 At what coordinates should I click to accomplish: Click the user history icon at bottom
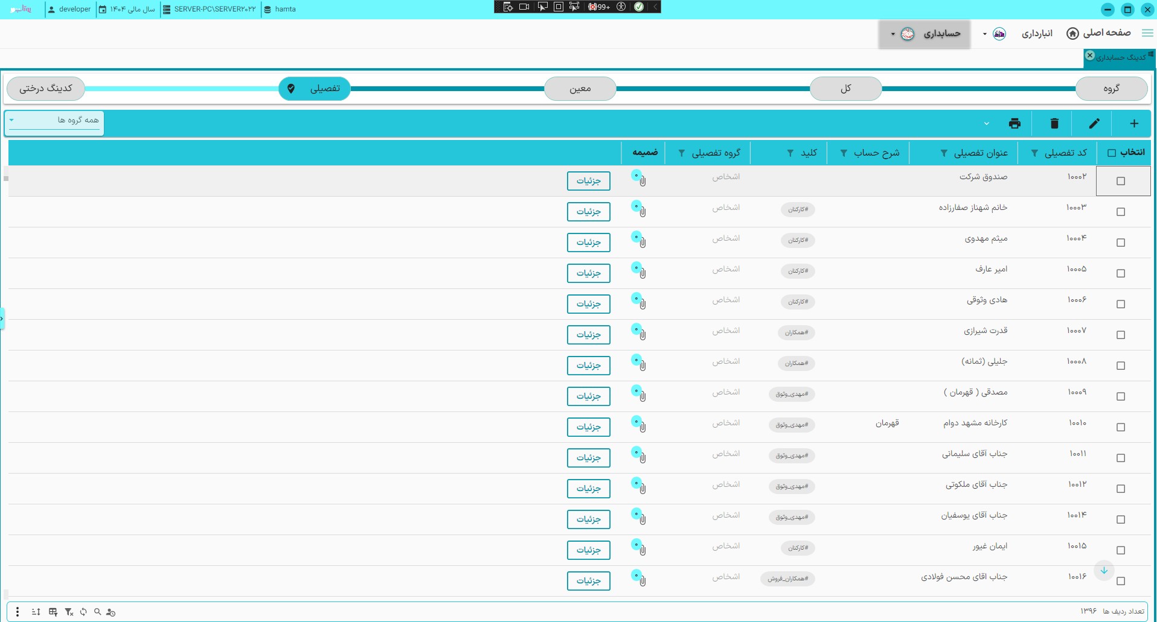point(111,612)
